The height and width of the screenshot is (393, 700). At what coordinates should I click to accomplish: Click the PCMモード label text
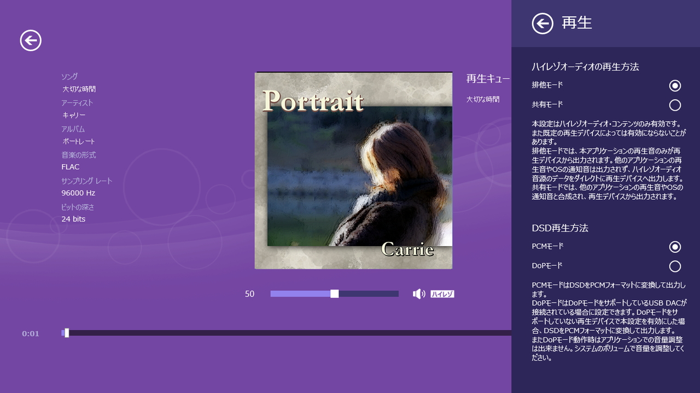click(547, 246)
